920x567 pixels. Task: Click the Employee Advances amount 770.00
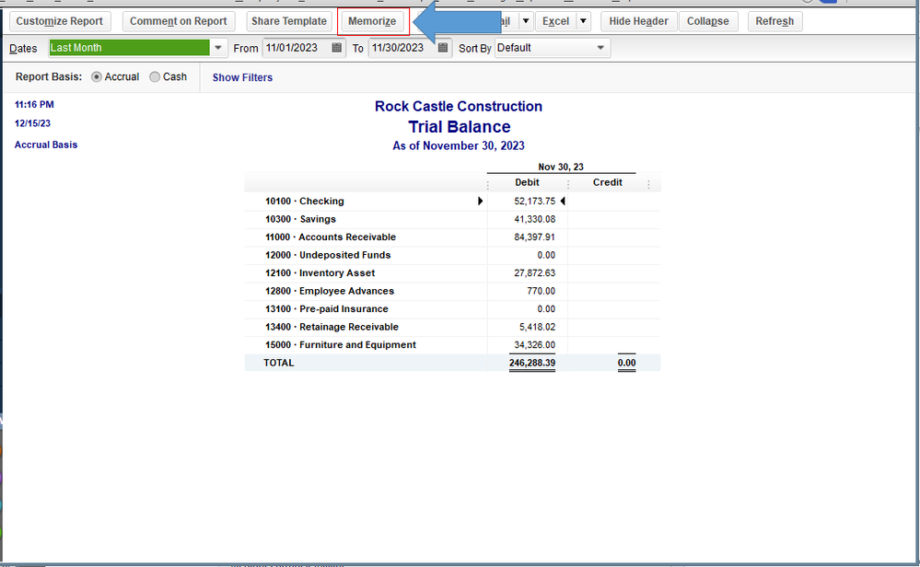coord(541,291)
